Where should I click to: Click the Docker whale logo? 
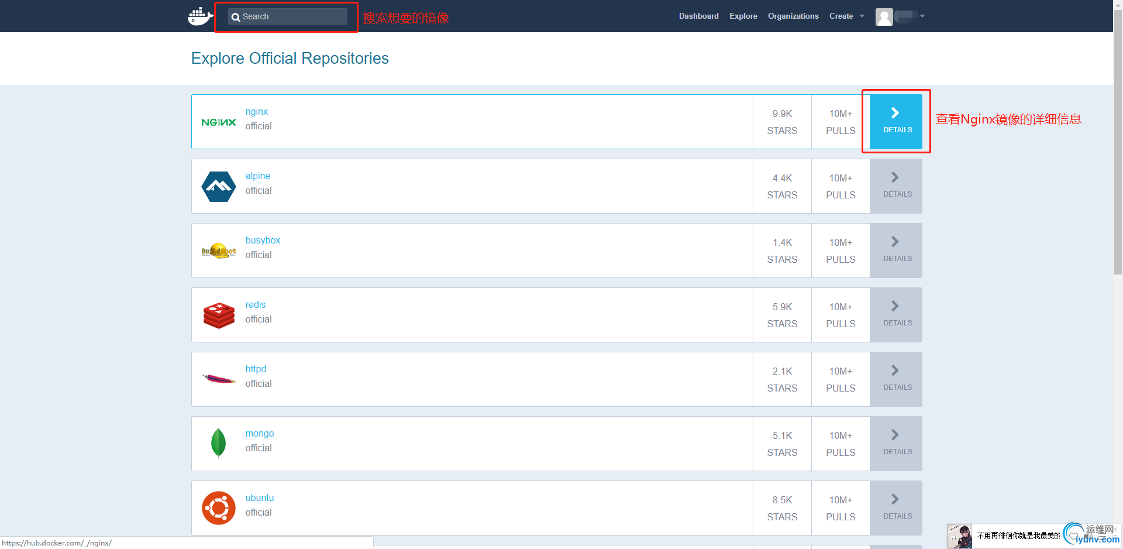(200, 16)
